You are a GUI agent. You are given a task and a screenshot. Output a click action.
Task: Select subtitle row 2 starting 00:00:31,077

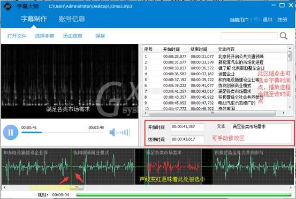point(215,62)
